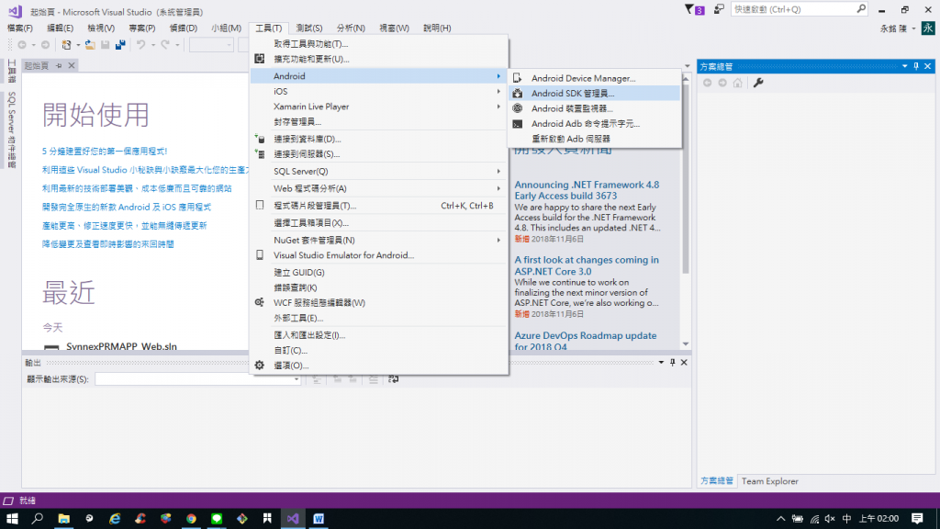Click the news pane scrollbar down arrow
This screenshot has height=529, width=940.
(686, 344)
